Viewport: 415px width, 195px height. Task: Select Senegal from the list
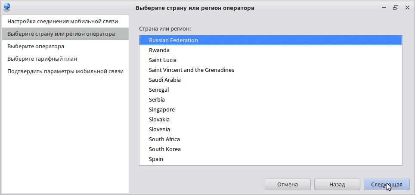[x=159, y=90]
